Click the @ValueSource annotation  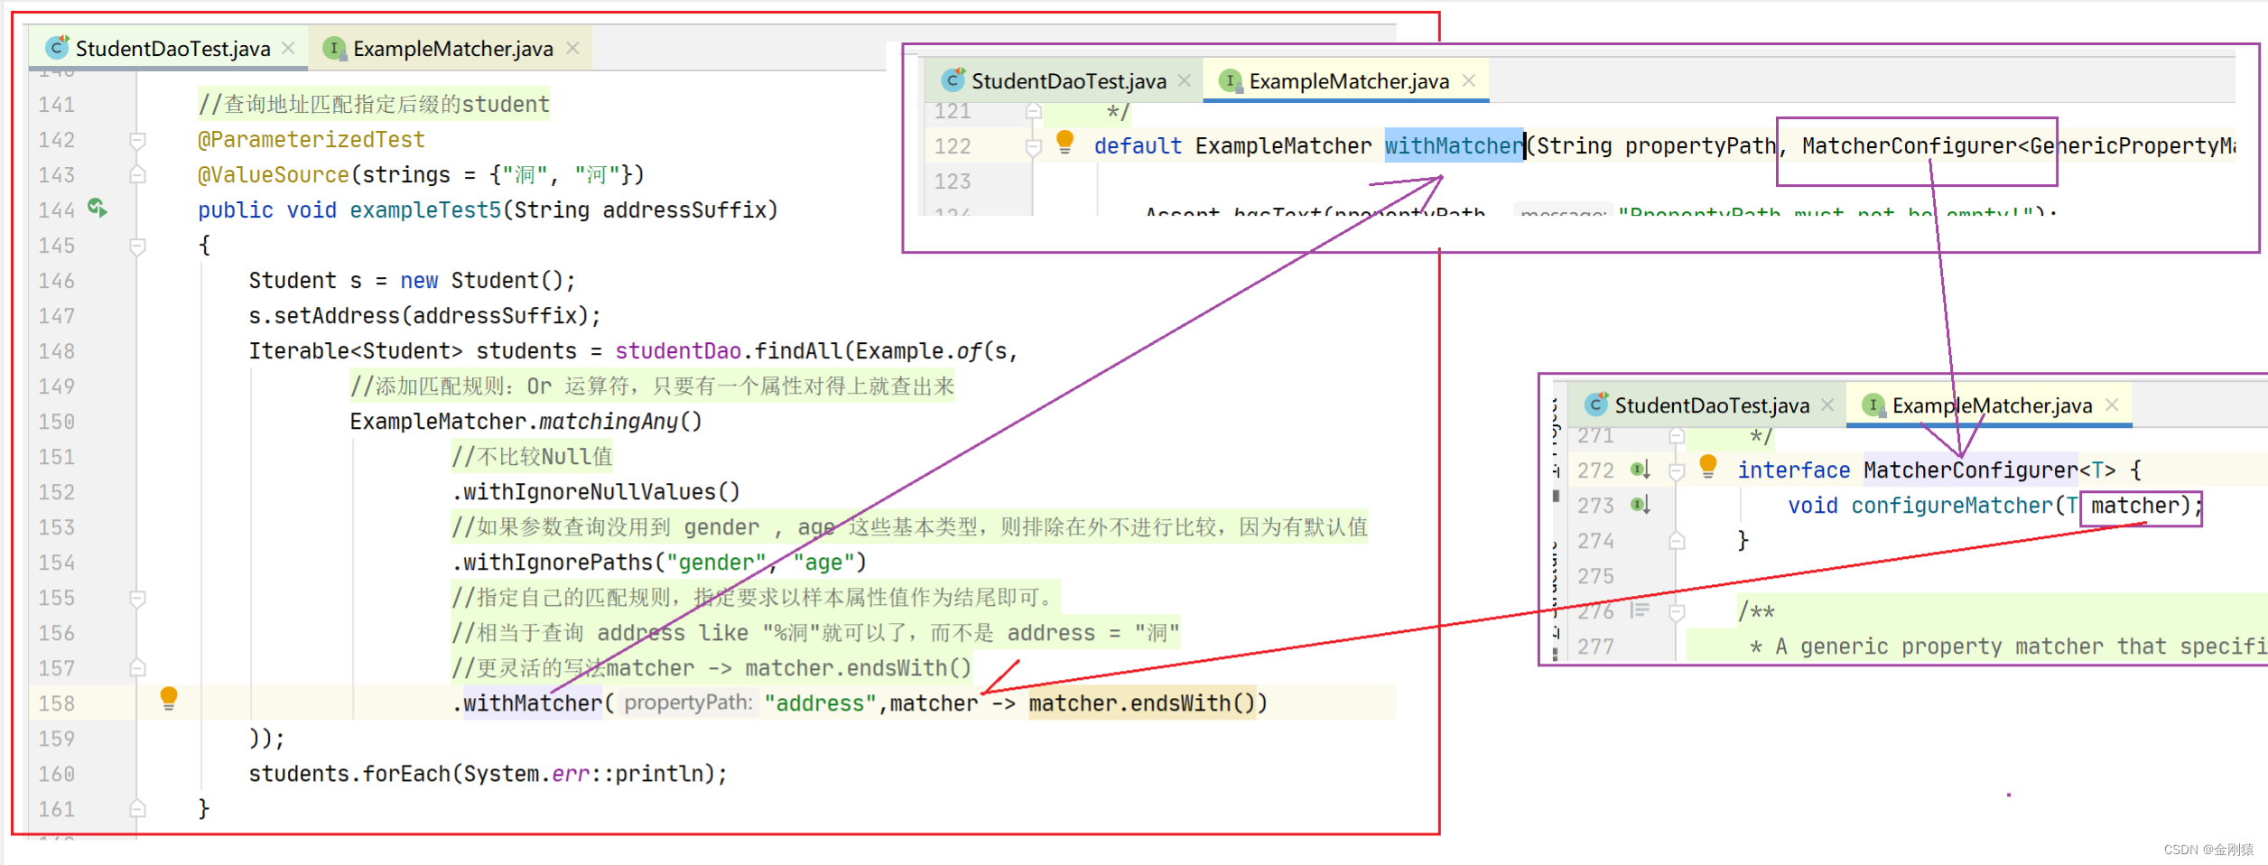[x=273, y=174]
